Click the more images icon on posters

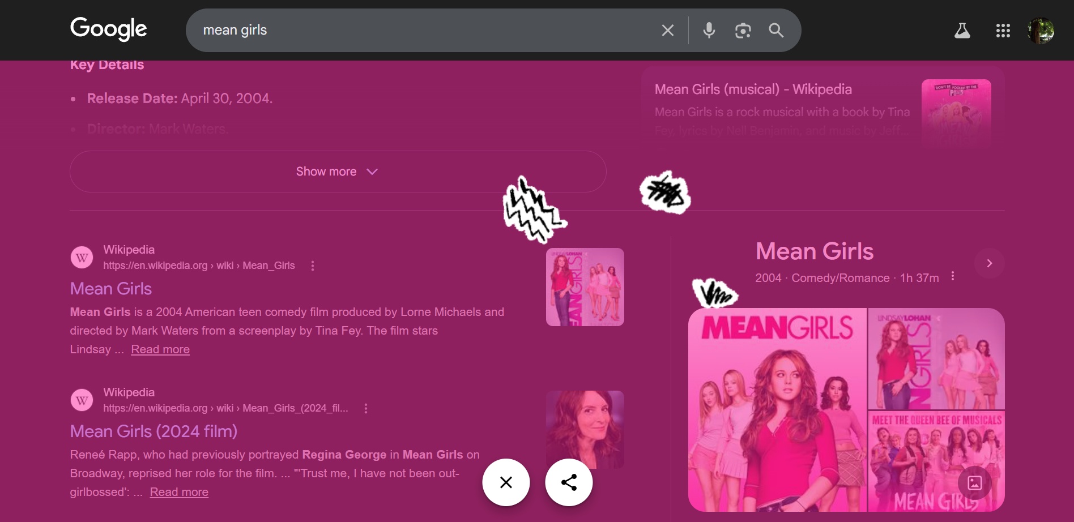(x=975, y=483)
